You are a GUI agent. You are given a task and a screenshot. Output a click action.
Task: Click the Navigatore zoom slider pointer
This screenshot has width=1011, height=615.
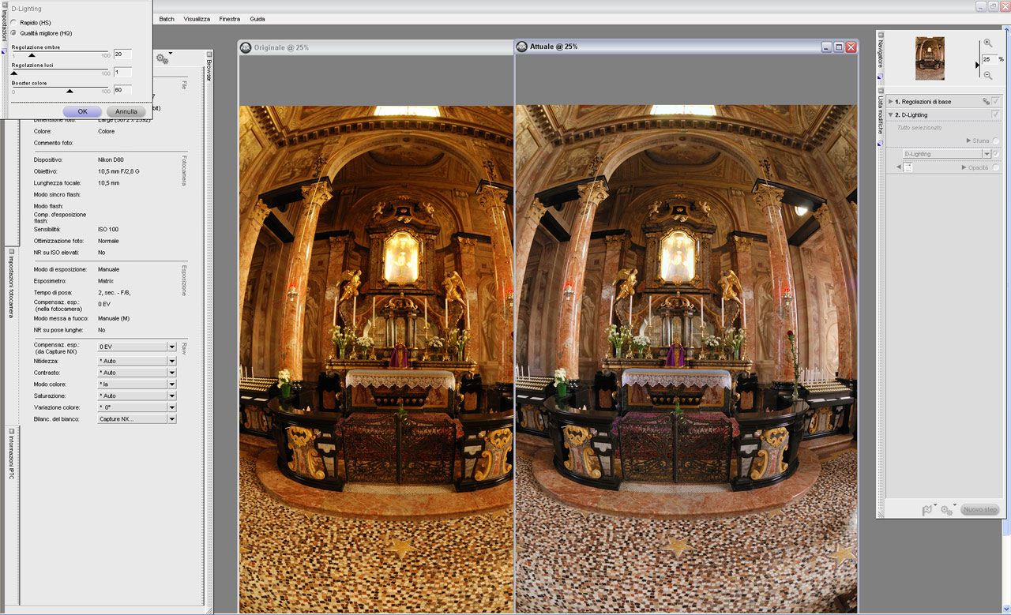[978, 65]
